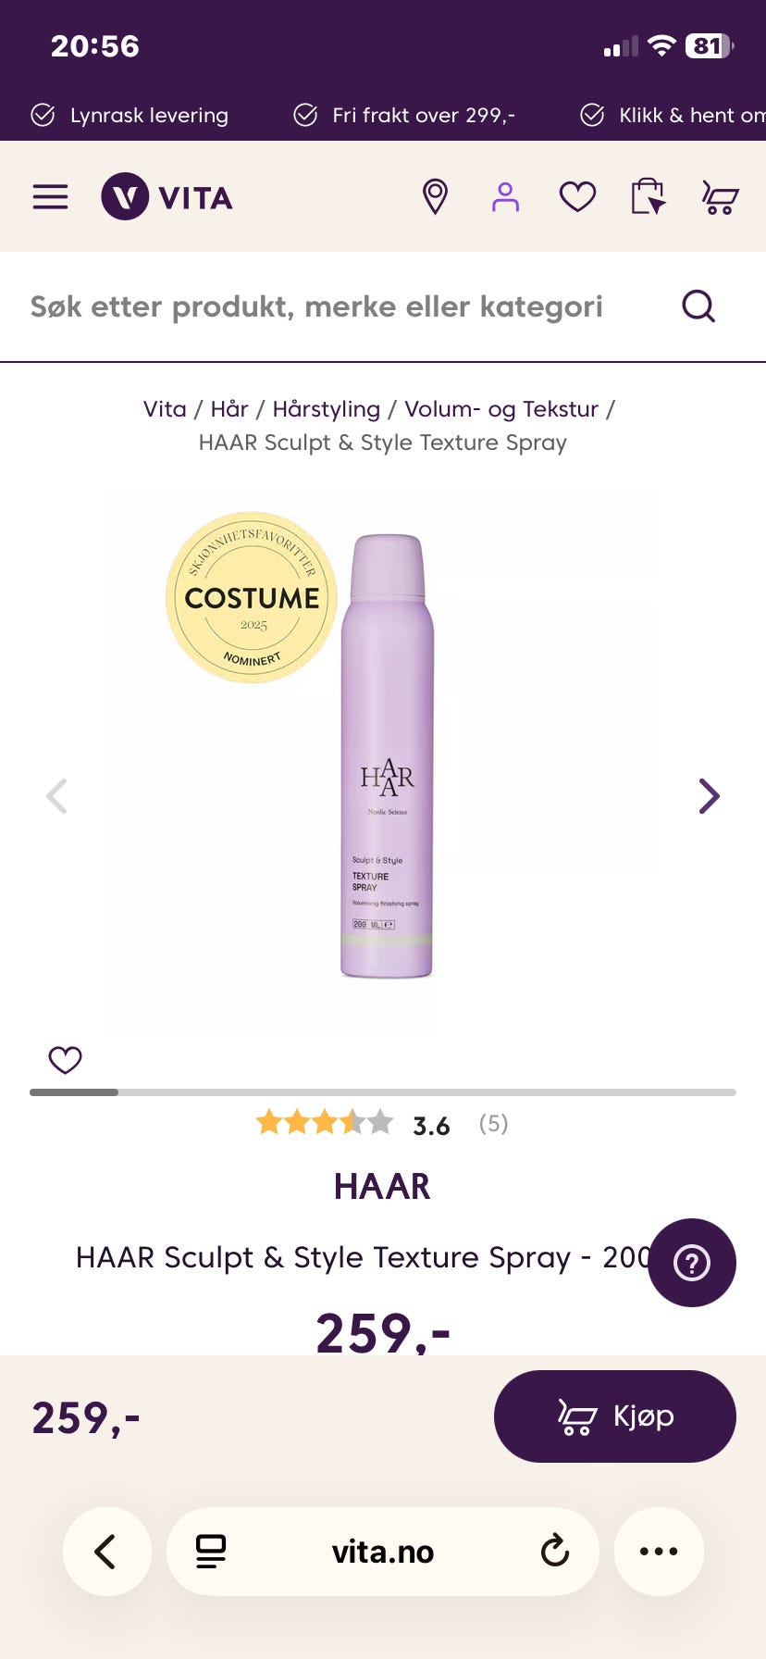766x1659 pixels.
Task: Open the help question mark bubble
Action: pyautogui.click(x=692, y=1263)
